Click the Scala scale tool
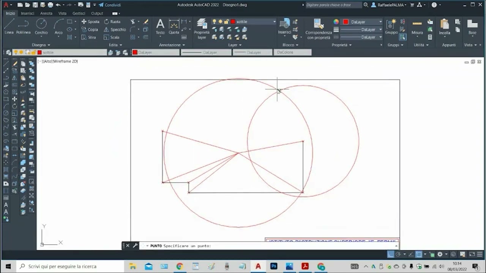Image resolution: width=486 pixels, height=273 pixels. click(112, 37)
